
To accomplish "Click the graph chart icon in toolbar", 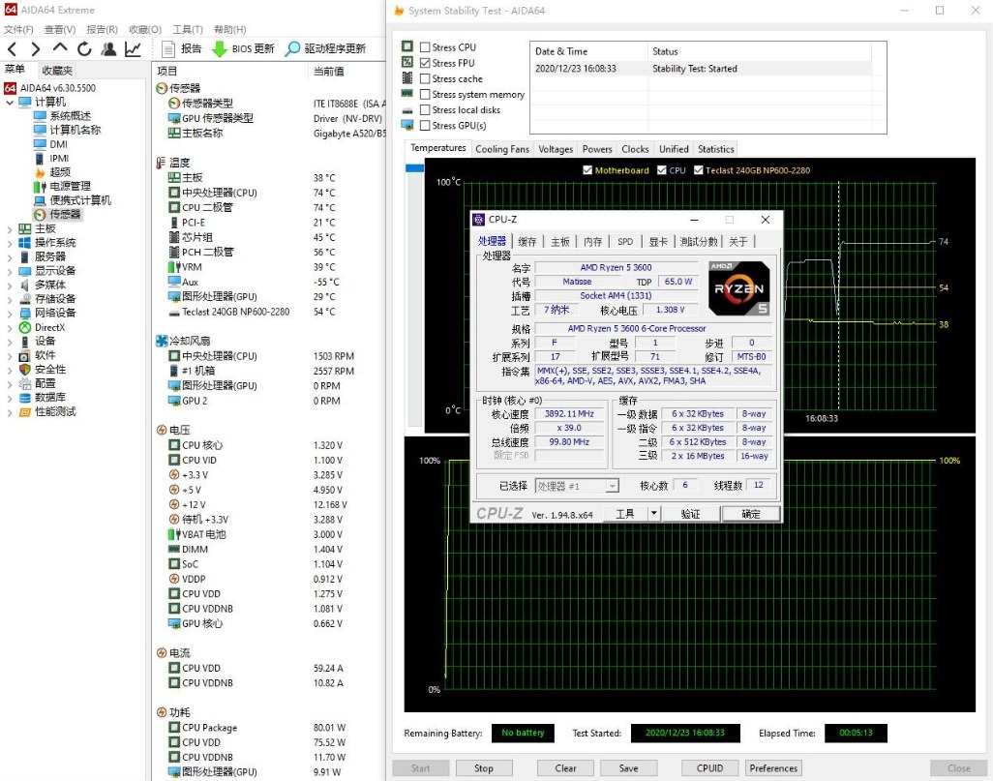I will [133, 49].
